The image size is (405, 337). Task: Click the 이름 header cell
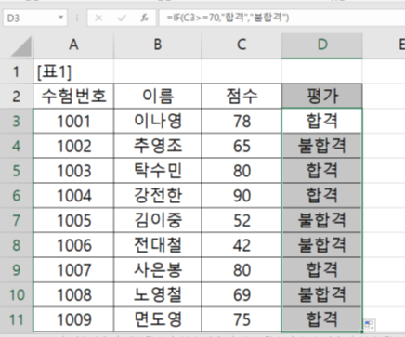click(158, 96)
